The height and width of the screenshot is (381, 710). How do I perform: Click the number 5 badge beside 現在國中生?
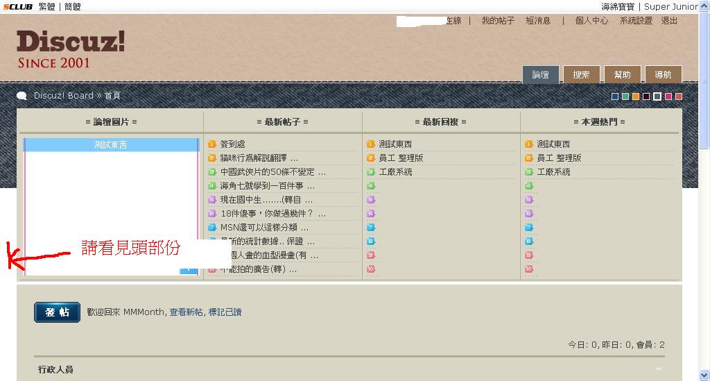click(212, 200)
